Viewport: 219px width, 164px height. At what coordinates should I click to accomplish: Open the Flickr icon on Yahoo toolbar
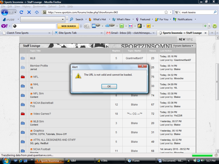point(131,26)
